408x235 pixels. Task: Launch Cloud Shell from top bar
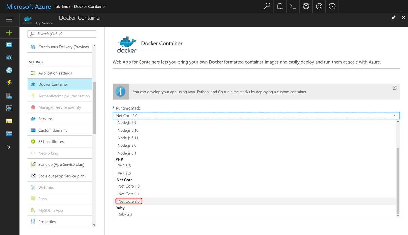click(293, 6)
